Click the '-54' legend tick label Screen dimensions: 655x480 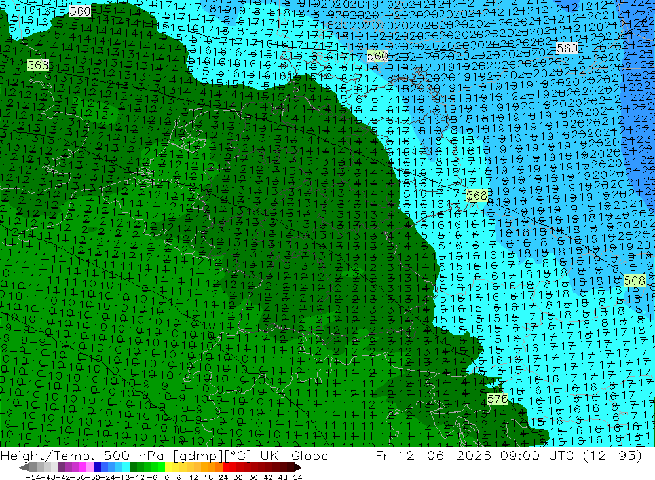[x=33, y=477]
